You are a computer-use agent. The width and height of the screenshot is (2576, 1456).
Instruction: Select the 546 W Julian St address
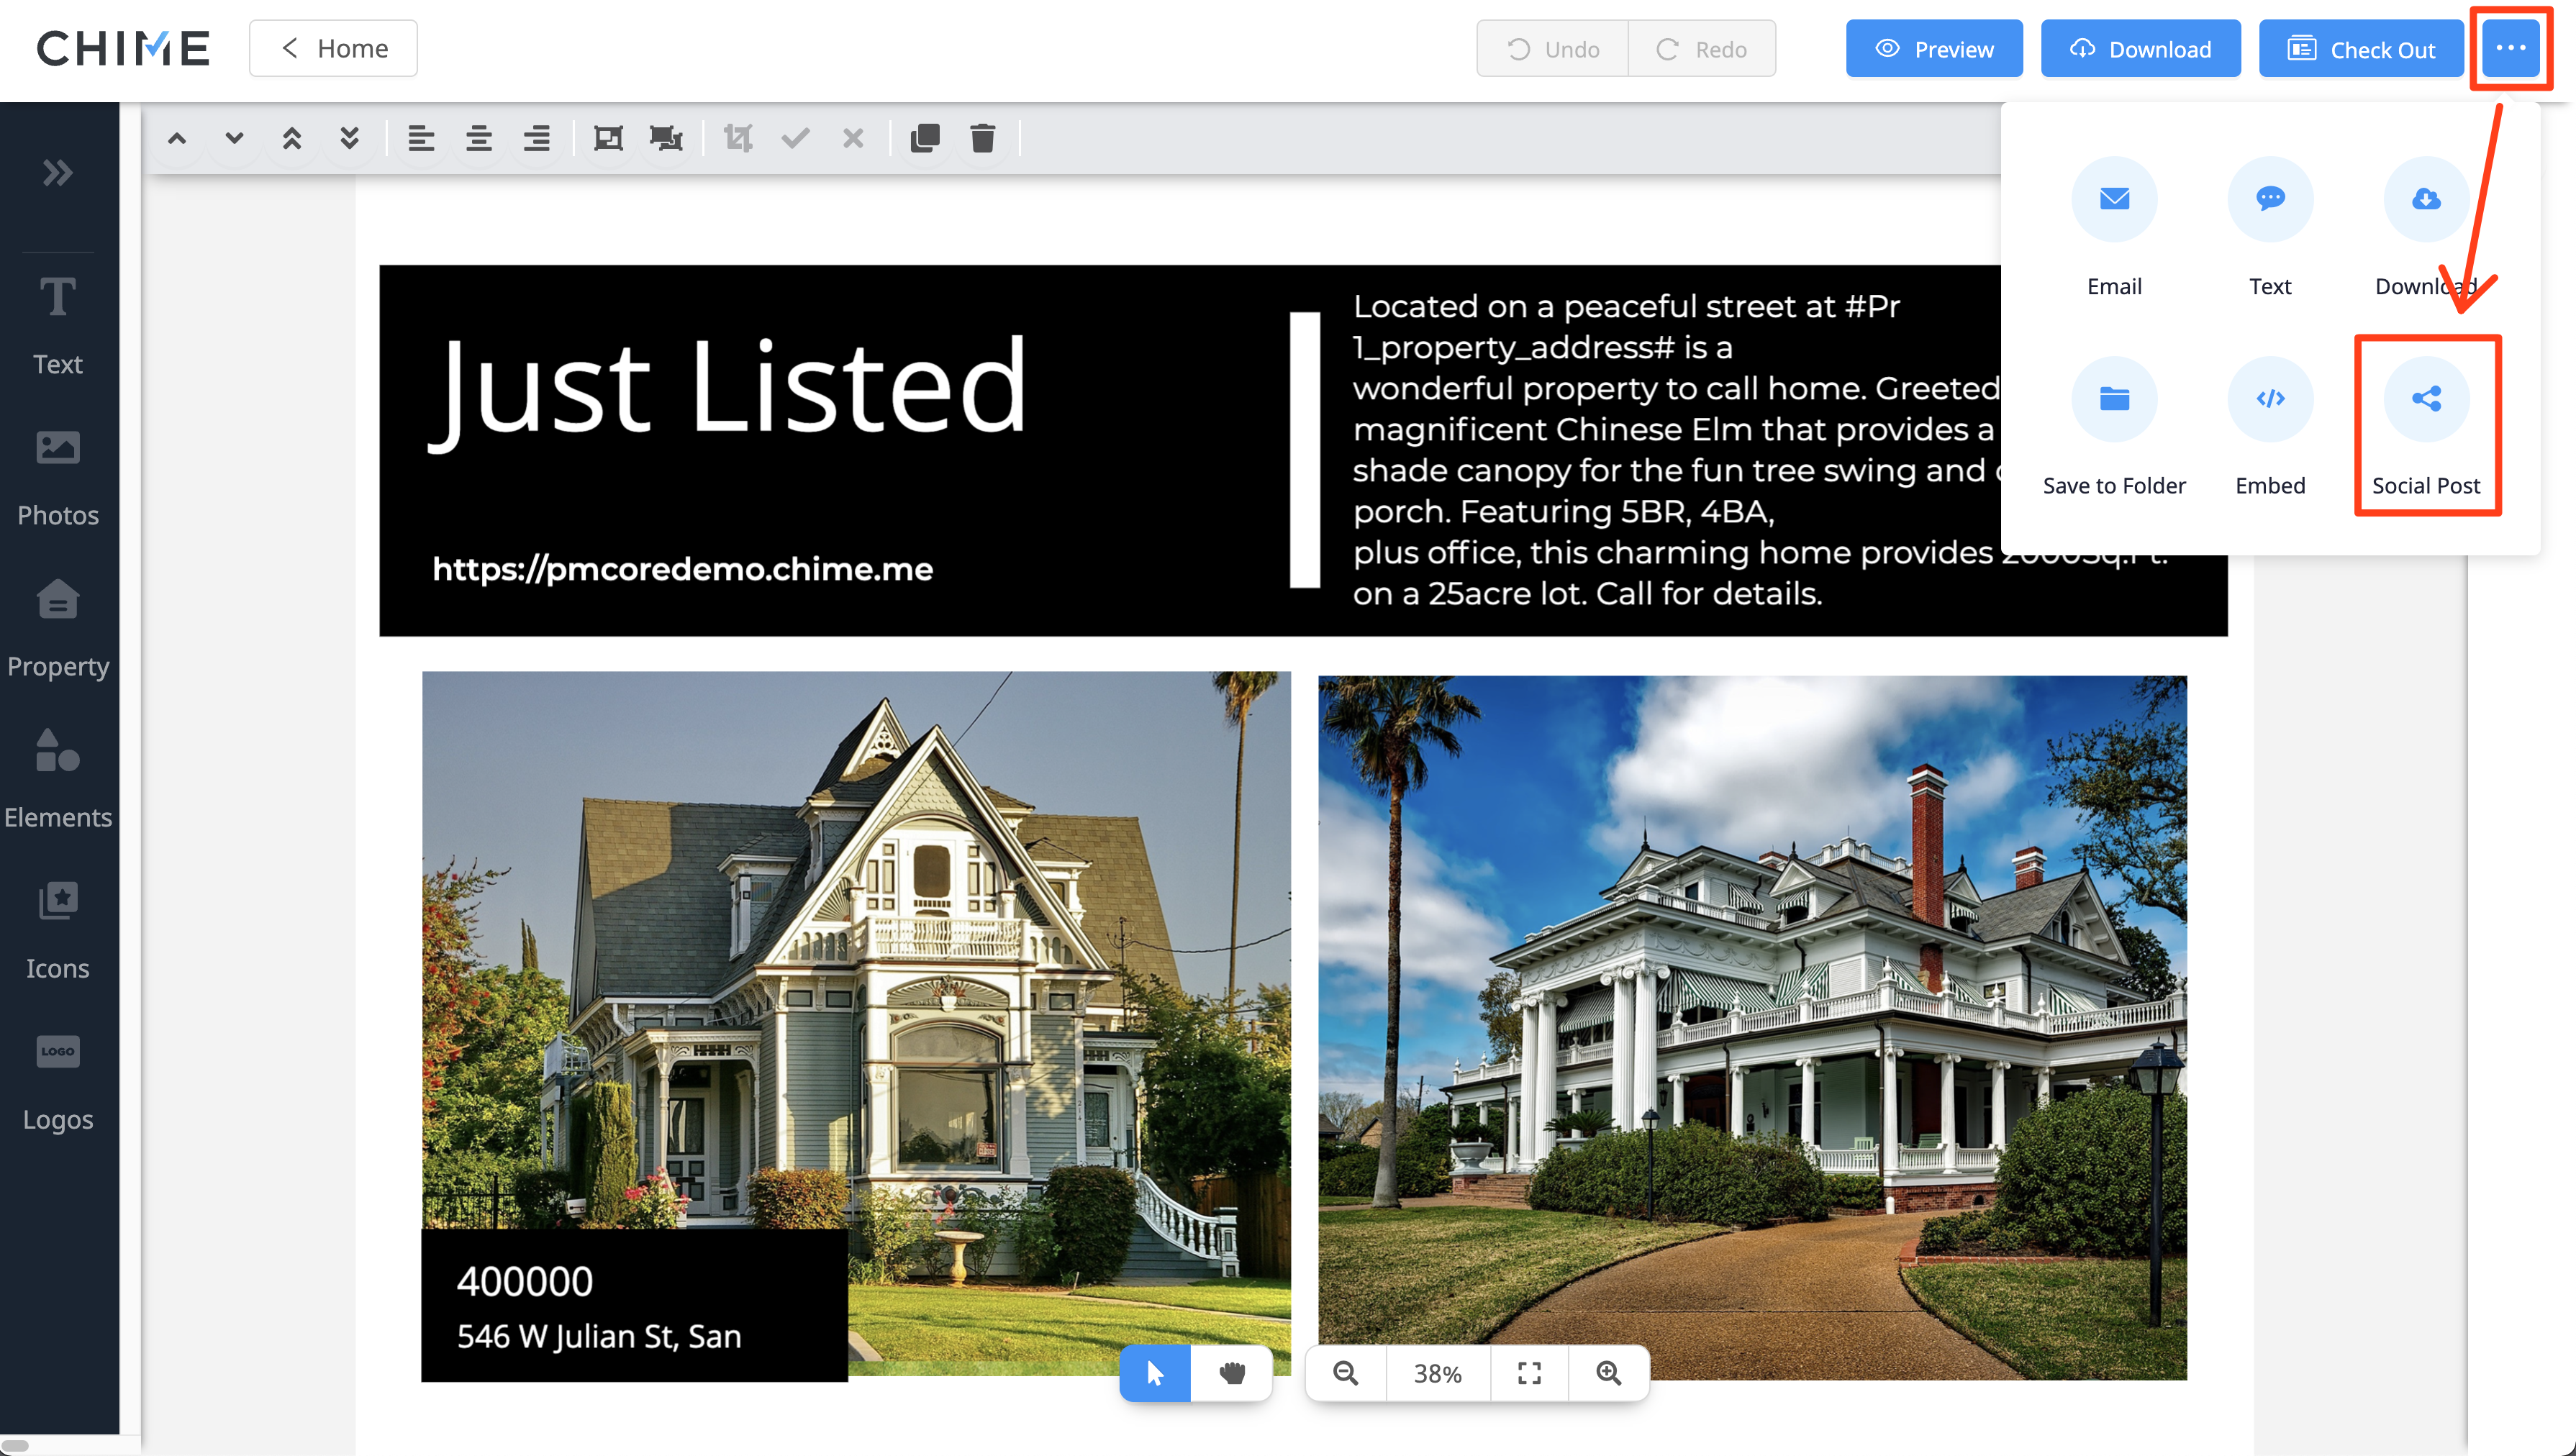click(599, 1336)
